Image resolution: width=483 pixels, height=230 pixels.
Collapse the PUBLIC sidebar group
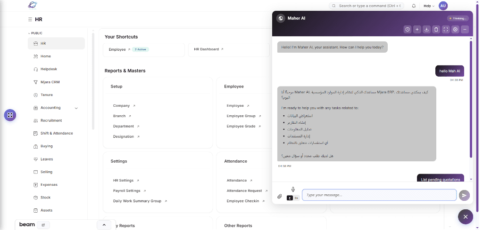pyautogui.click(x=35, y=33)
